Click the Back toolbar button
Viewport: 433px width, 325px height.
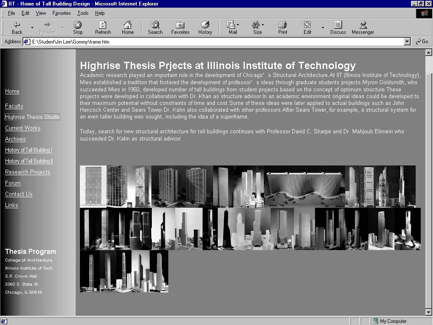(17, 28)
